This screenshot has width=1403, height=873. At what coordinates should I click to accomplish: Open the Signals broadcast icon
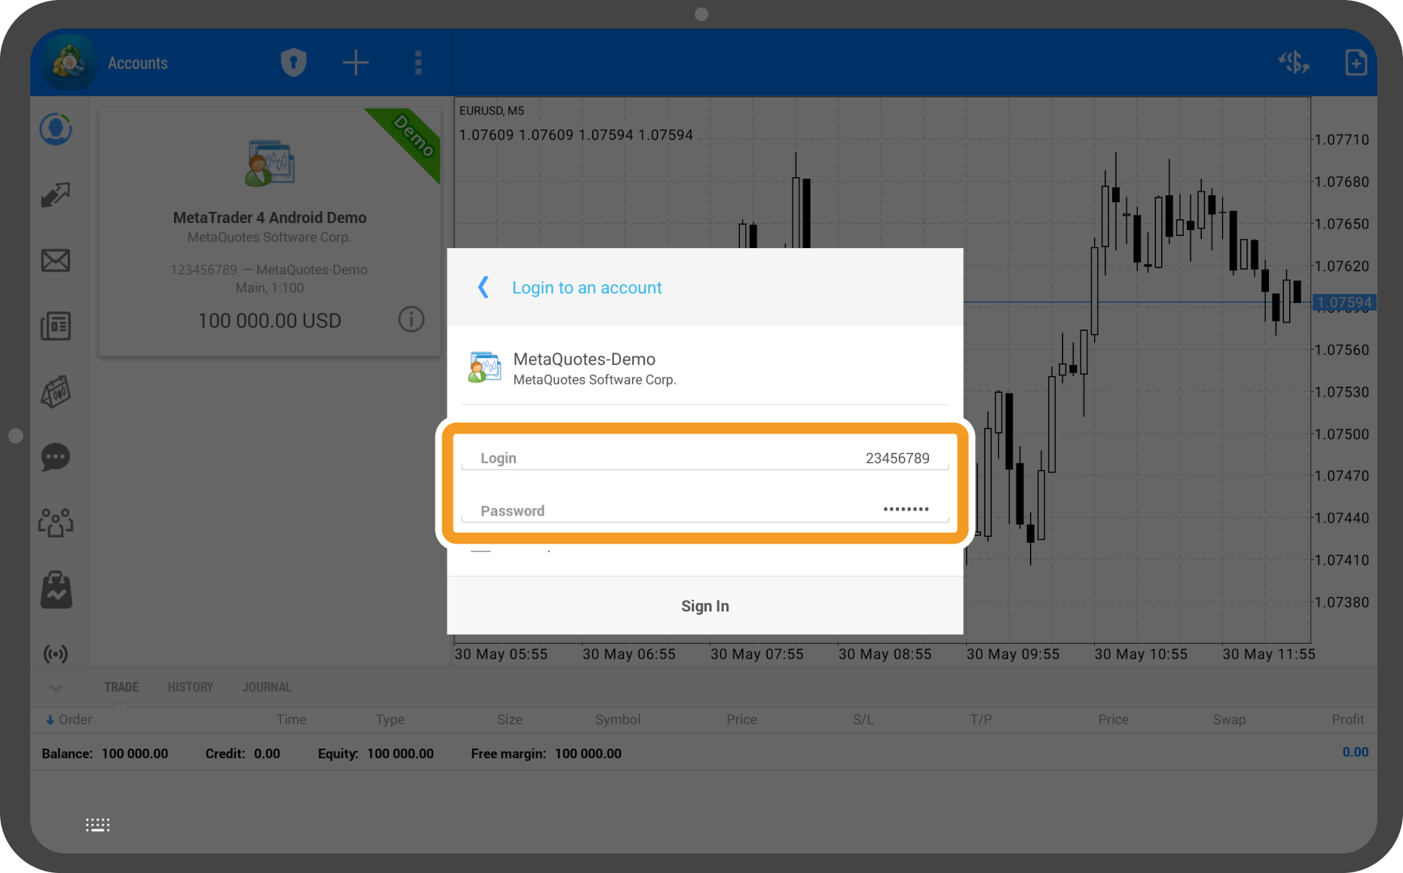tap(56, 654)
